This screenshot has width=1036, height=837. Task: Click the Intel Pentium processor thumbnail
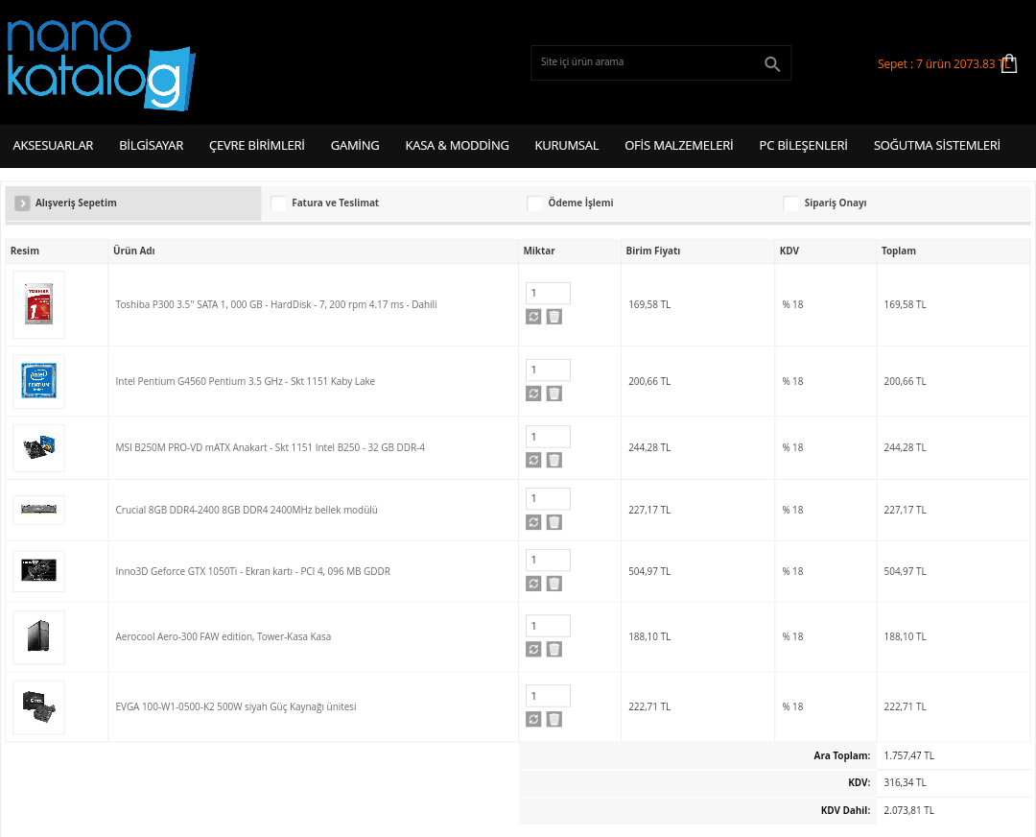point(39,381)
